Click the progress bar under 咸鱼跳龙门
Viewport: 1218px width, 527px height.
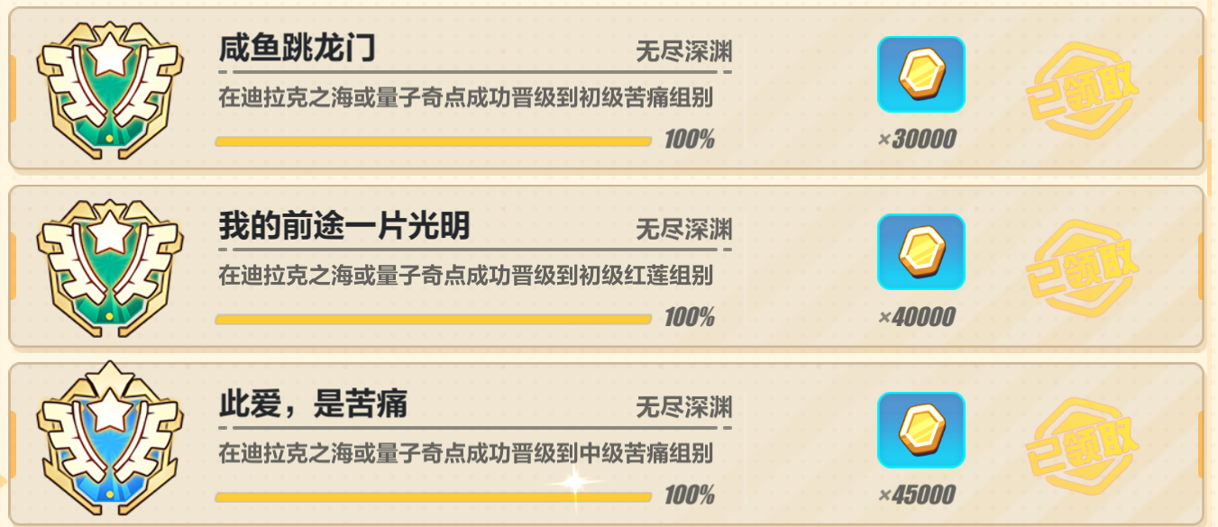433,141
